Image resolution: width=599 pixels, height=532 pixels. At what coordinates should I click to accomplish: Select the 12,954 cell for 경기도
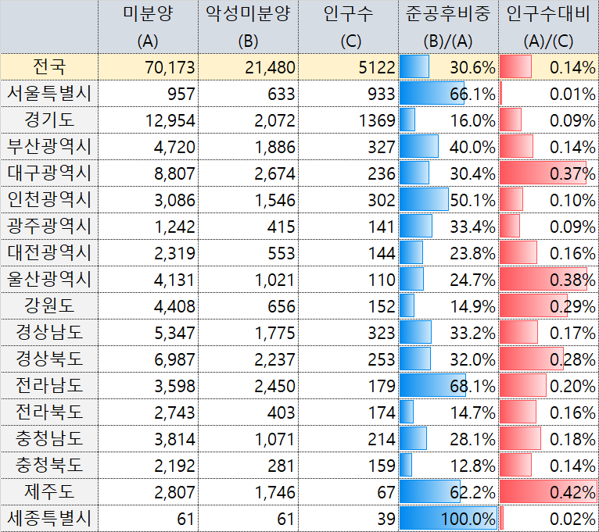click(149, 120)
